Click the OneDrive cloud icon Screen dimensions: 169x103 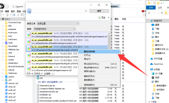click(151, 64)
